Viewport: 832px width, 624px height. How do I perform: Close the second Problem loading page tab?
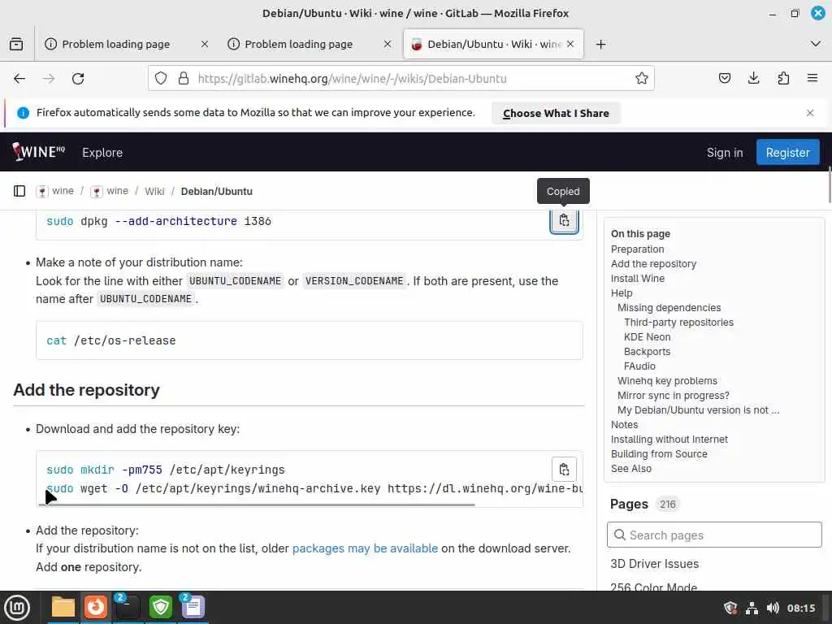pos(388,44)
